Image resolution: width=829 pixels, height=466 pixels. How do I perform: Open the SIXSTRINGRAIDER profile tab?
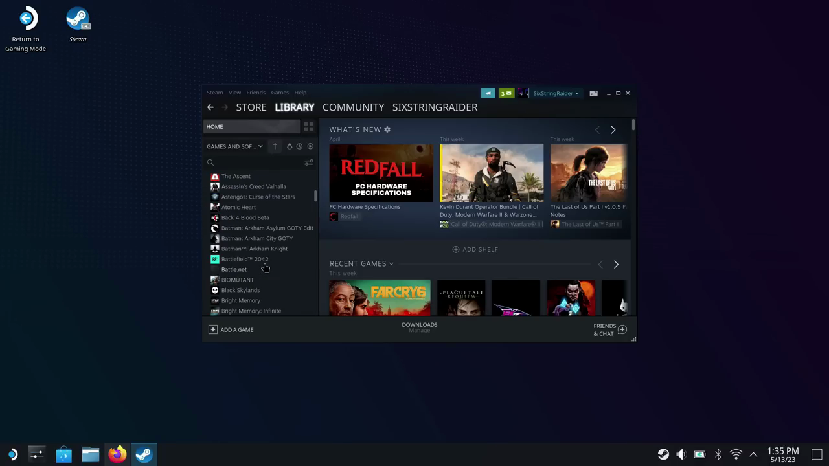(x=435, y=107)
